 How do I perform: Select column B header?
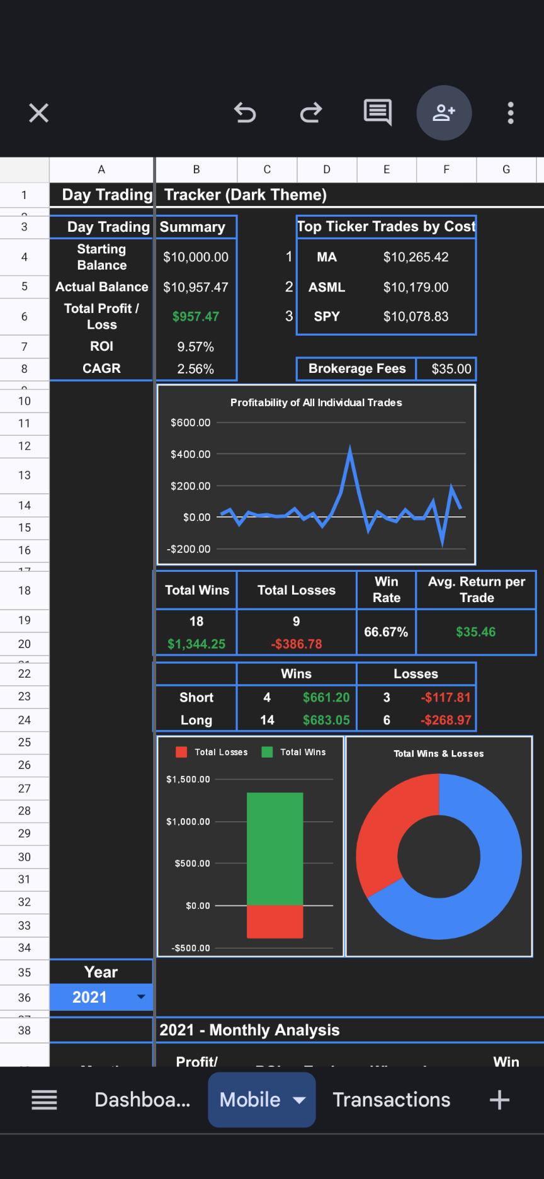coord(196,169)
